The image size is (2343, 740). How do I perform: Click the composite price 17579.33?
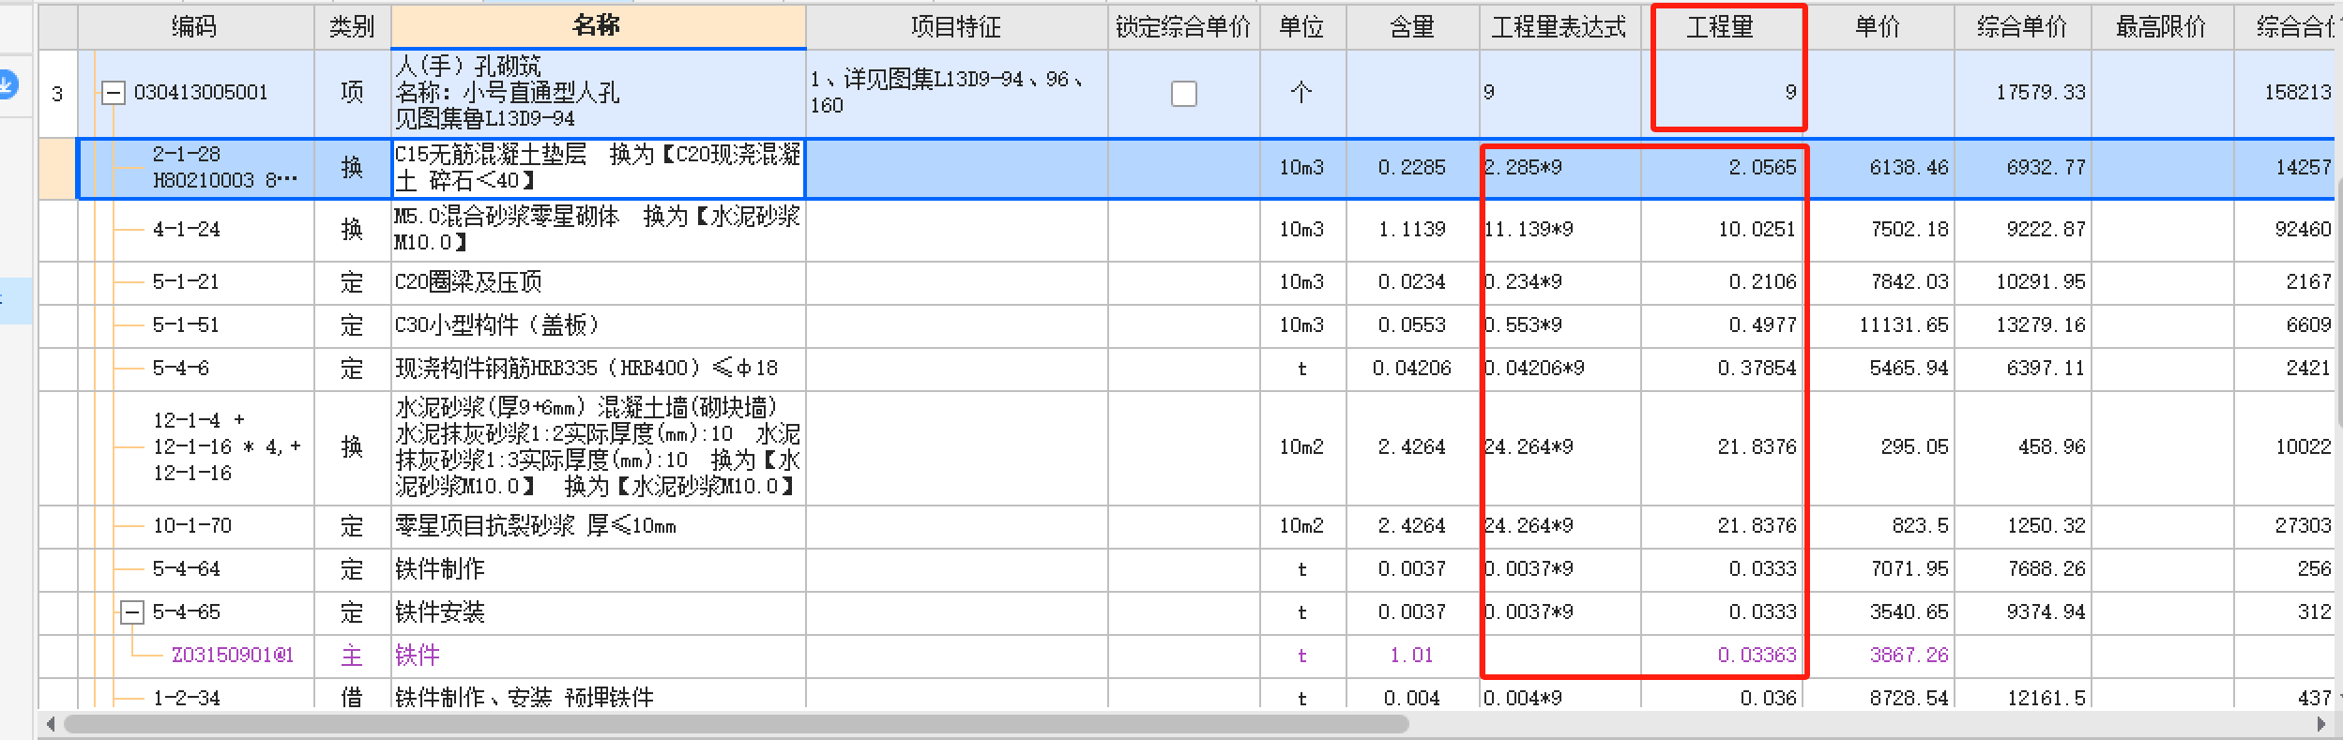coord(2022,93)
